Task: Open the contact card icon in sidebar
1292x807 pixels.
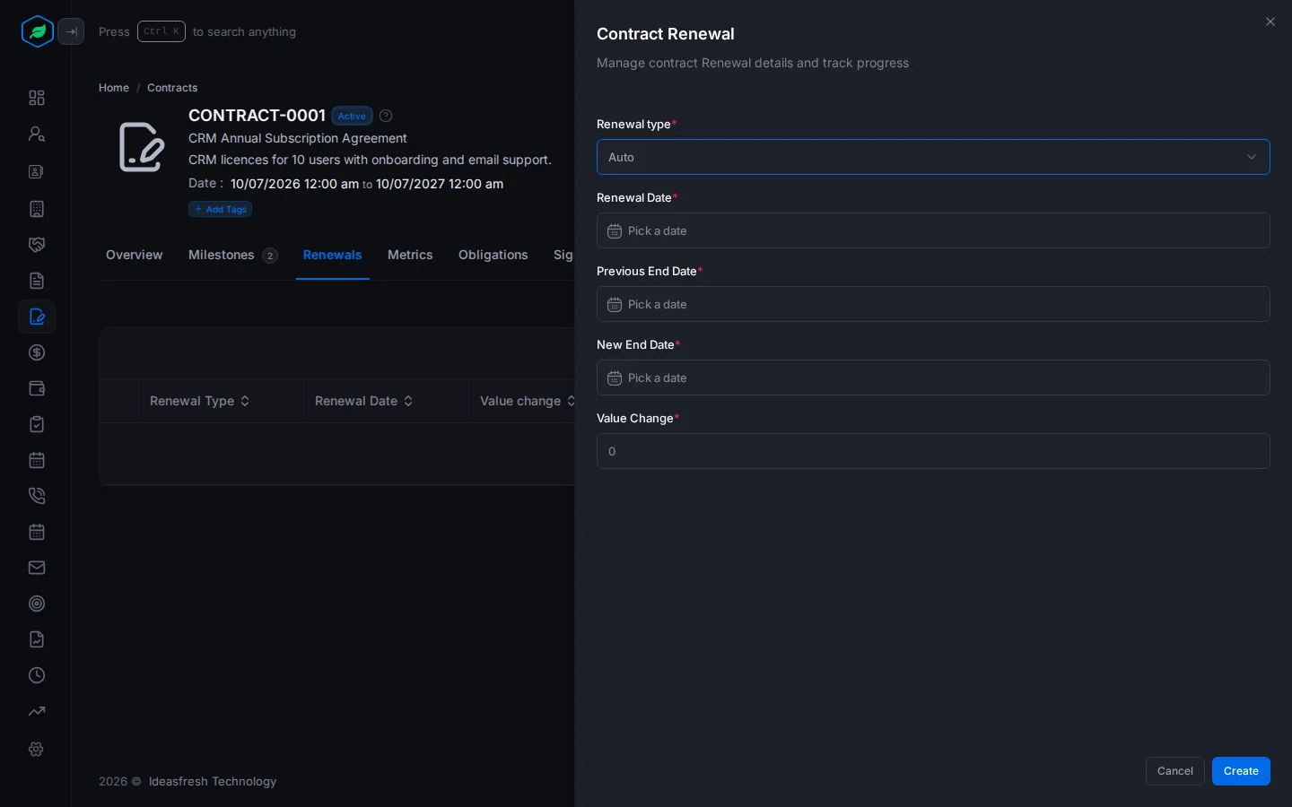Action: [x=37, y=171]
